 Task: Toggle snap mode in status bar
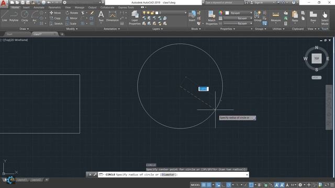point(209,185)
